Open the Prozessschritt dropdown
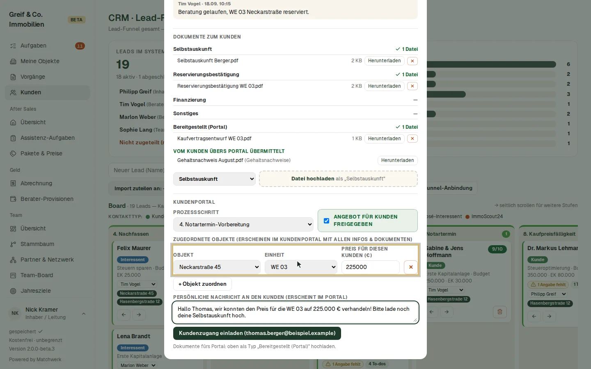The height and width of the screenshot is (369, 591). (243, 225)
